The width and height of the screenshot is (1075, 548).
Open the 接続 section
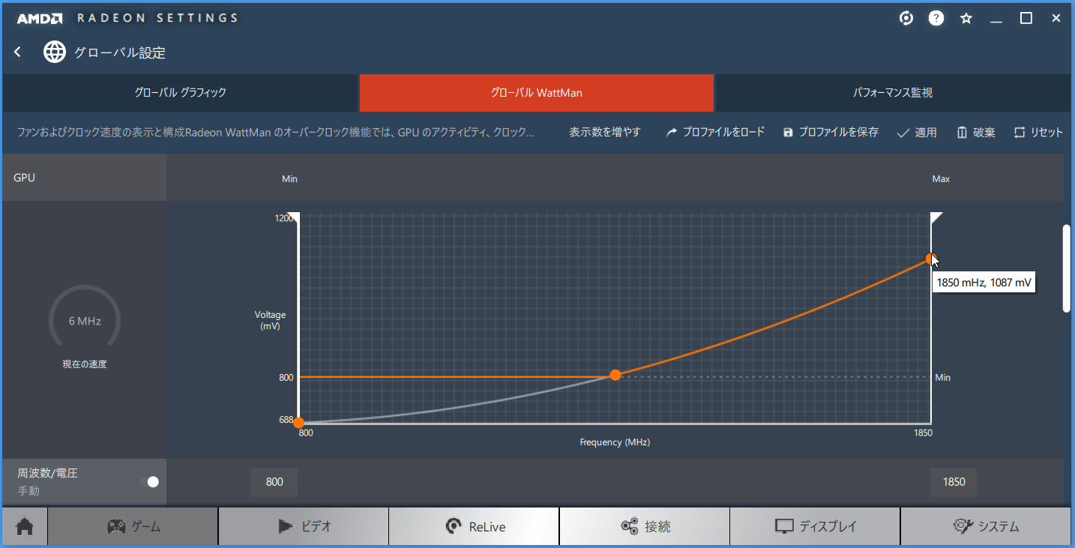click(645, 526)
